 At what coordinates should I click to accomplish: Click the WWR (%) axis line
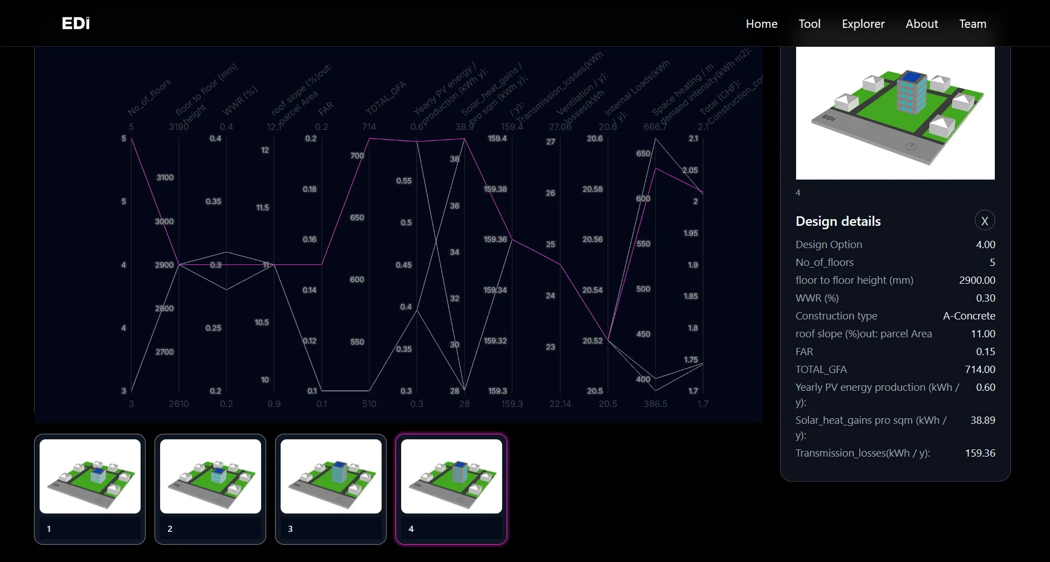[227, 335]
